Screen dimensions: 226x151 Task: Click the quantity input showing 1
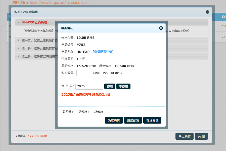(x=83, y=73)
